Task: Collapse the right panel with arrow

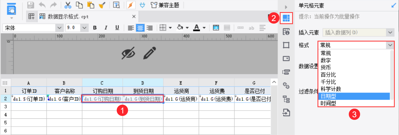Action: click(x=286, y=7)
